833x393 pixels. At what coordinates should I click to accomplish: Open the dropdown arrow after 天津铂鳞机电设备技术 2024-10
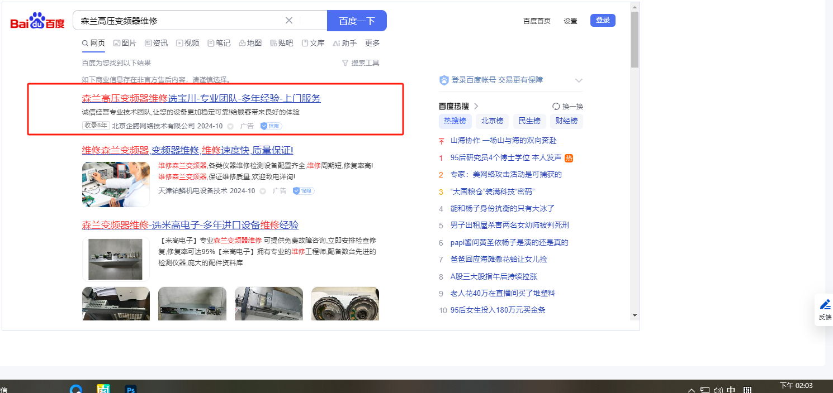263,191
